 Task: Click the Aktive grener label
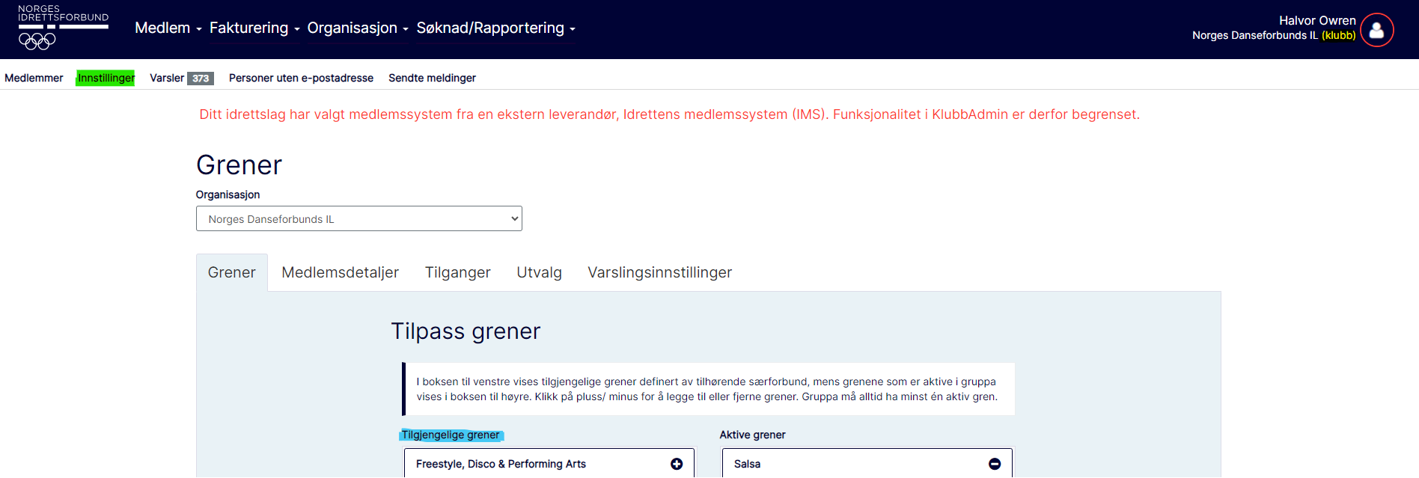[x=753, y=435]
